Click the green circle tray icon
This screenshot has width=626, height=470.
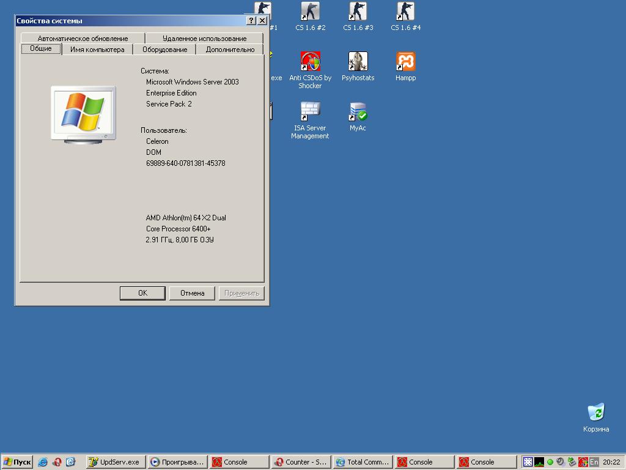(550, 462)
